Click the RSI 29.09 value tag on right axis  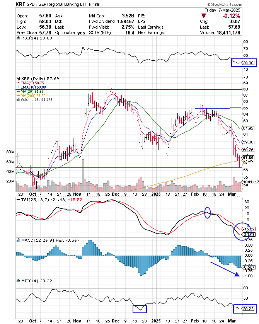click(x=248, y=63)
